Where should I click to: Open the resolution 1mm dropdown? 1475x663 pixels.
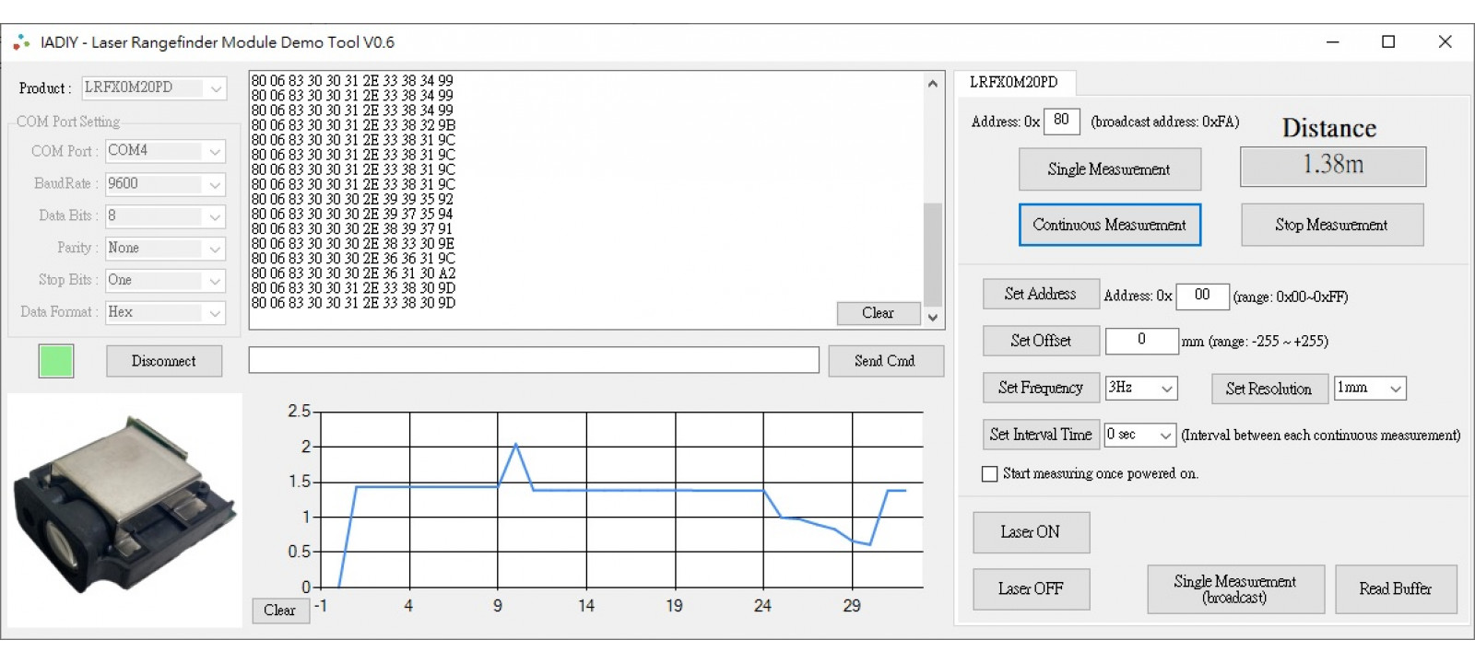[1370, 389]
